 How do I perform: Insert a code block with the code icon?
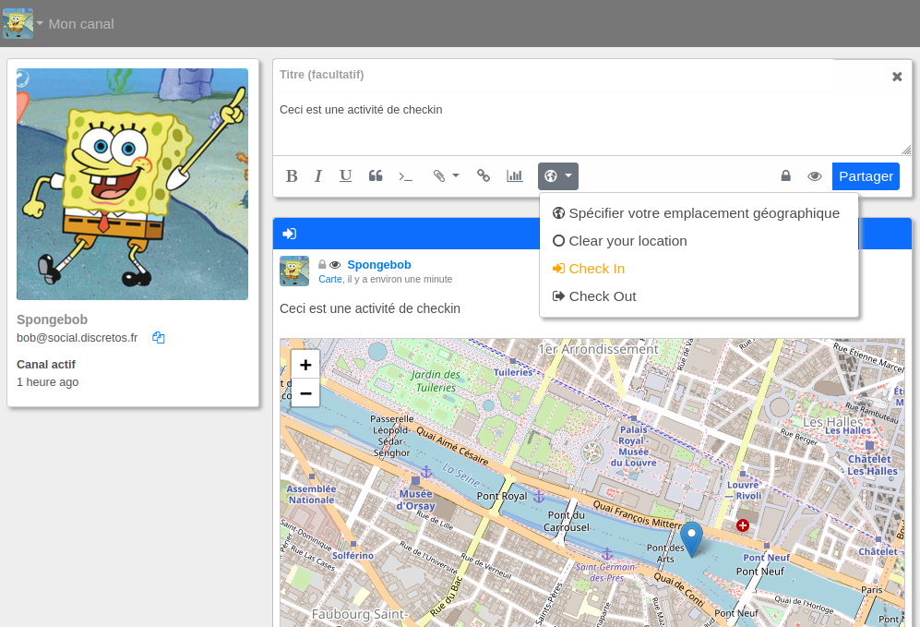(405, 176)
